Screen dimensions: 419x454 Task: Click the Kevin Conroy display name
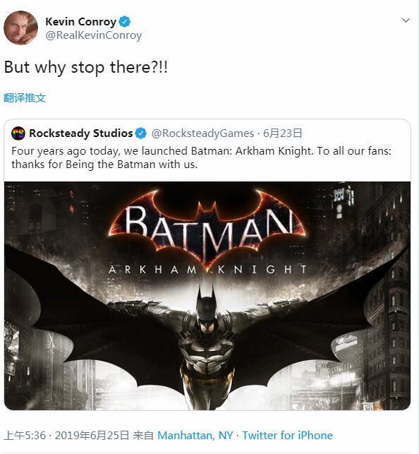[80, 22]
